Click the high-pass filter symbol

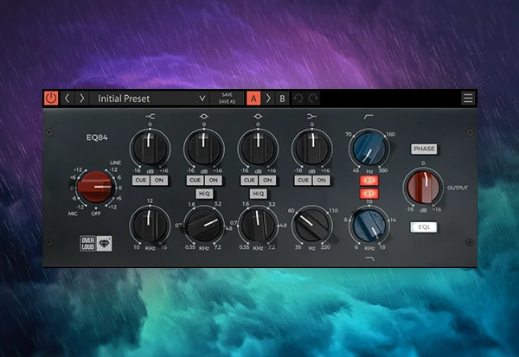tap(368, 117)
